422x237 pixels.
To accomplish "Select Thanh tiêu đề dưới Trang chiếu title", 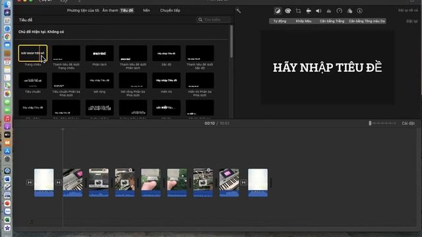I will [66, 53].
